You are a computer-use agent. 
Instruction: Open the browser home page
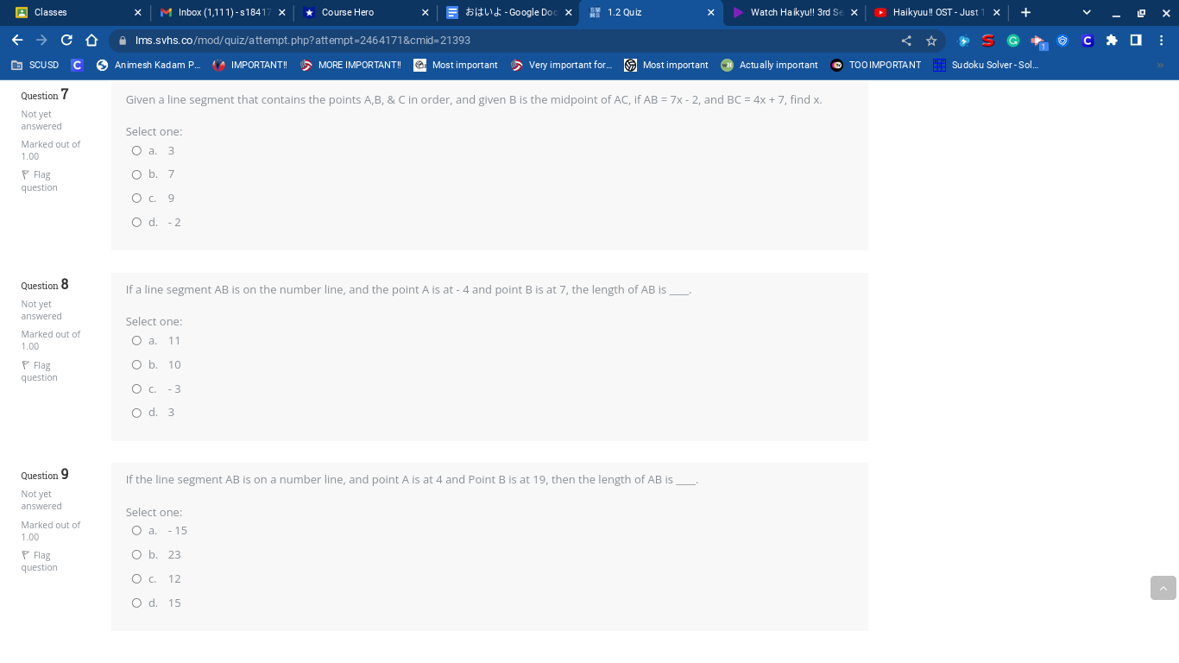(91, 41)
